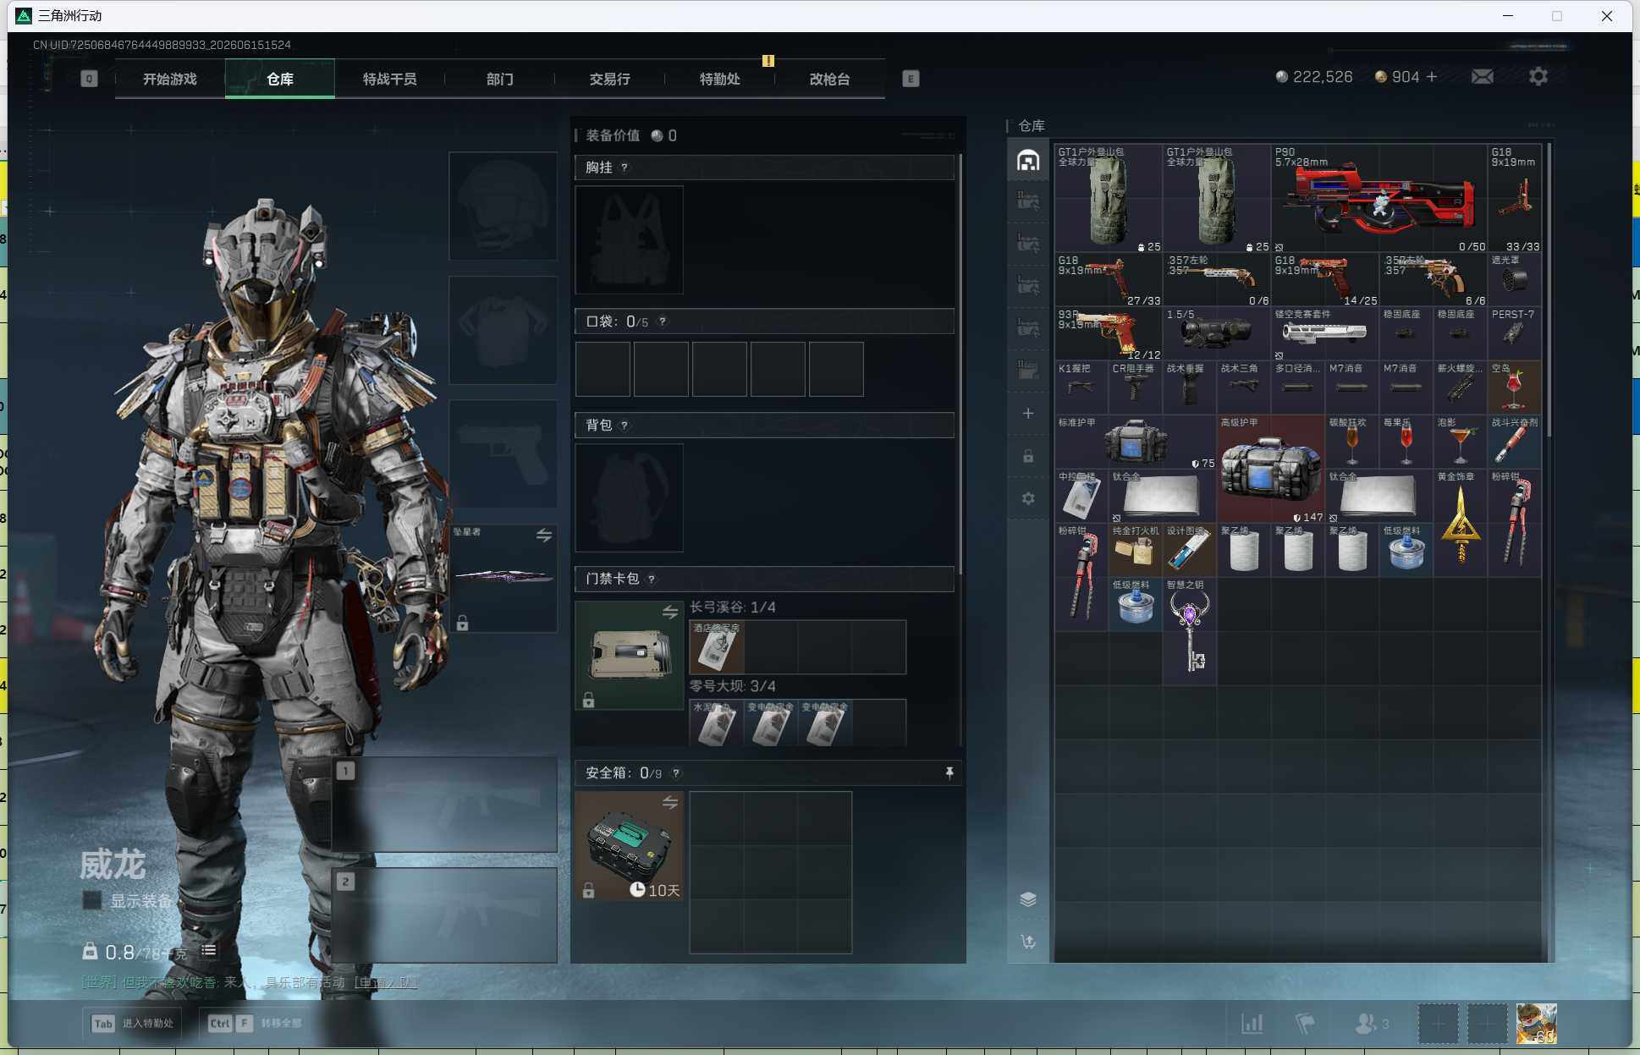Click the Q previous-tab key button
The height and width of the screenshot is (1055, 1640).
tap(89, 79)
